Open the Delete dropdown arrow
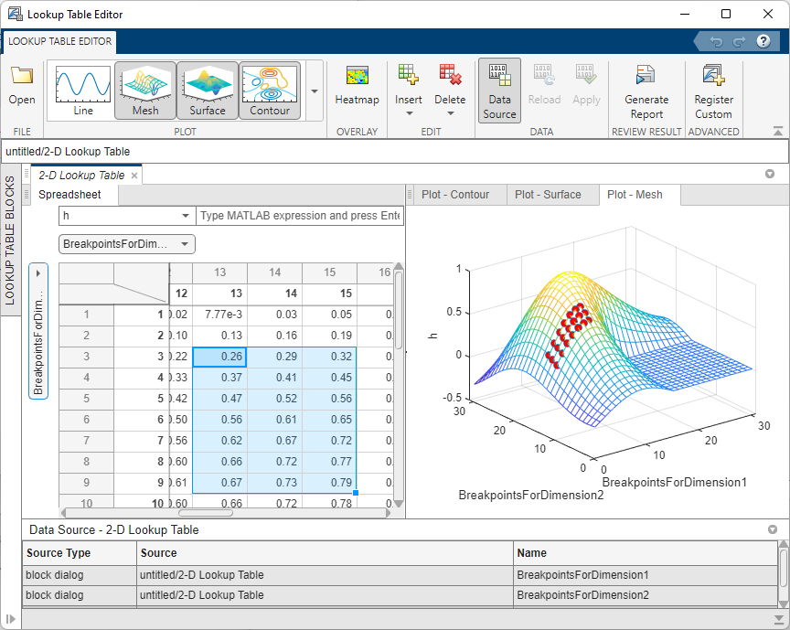The image size is (790, 630). [x=451, y=112]
